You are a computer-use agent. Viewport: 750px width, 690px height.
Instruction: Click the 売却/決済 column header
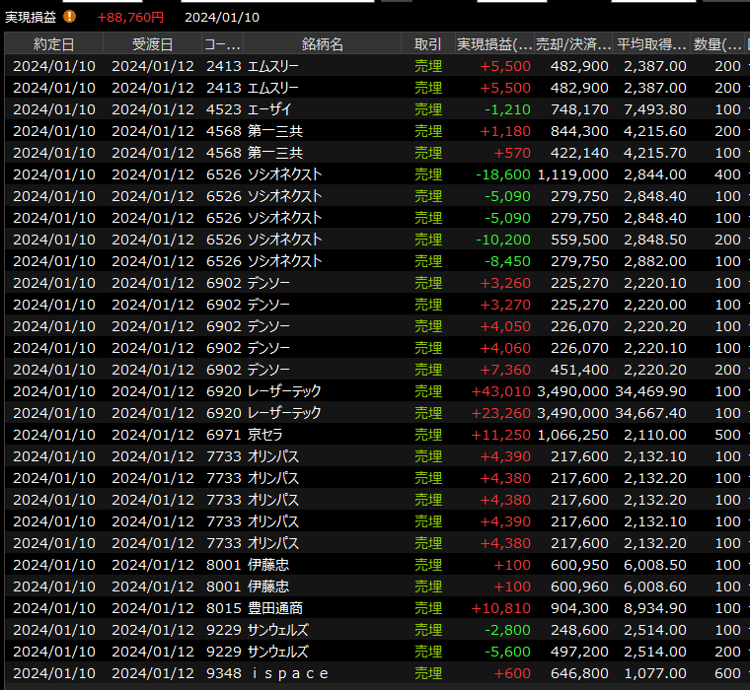coord(572,44)
